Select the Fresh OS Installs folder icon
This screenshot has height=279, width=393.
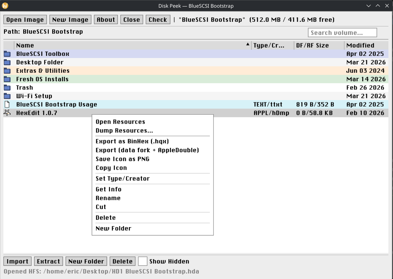point(7,79)
